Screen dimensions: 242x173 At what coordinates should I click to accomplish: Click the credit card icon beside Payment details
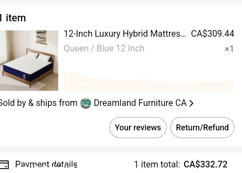pyautogui.click(x=4, y=165)
